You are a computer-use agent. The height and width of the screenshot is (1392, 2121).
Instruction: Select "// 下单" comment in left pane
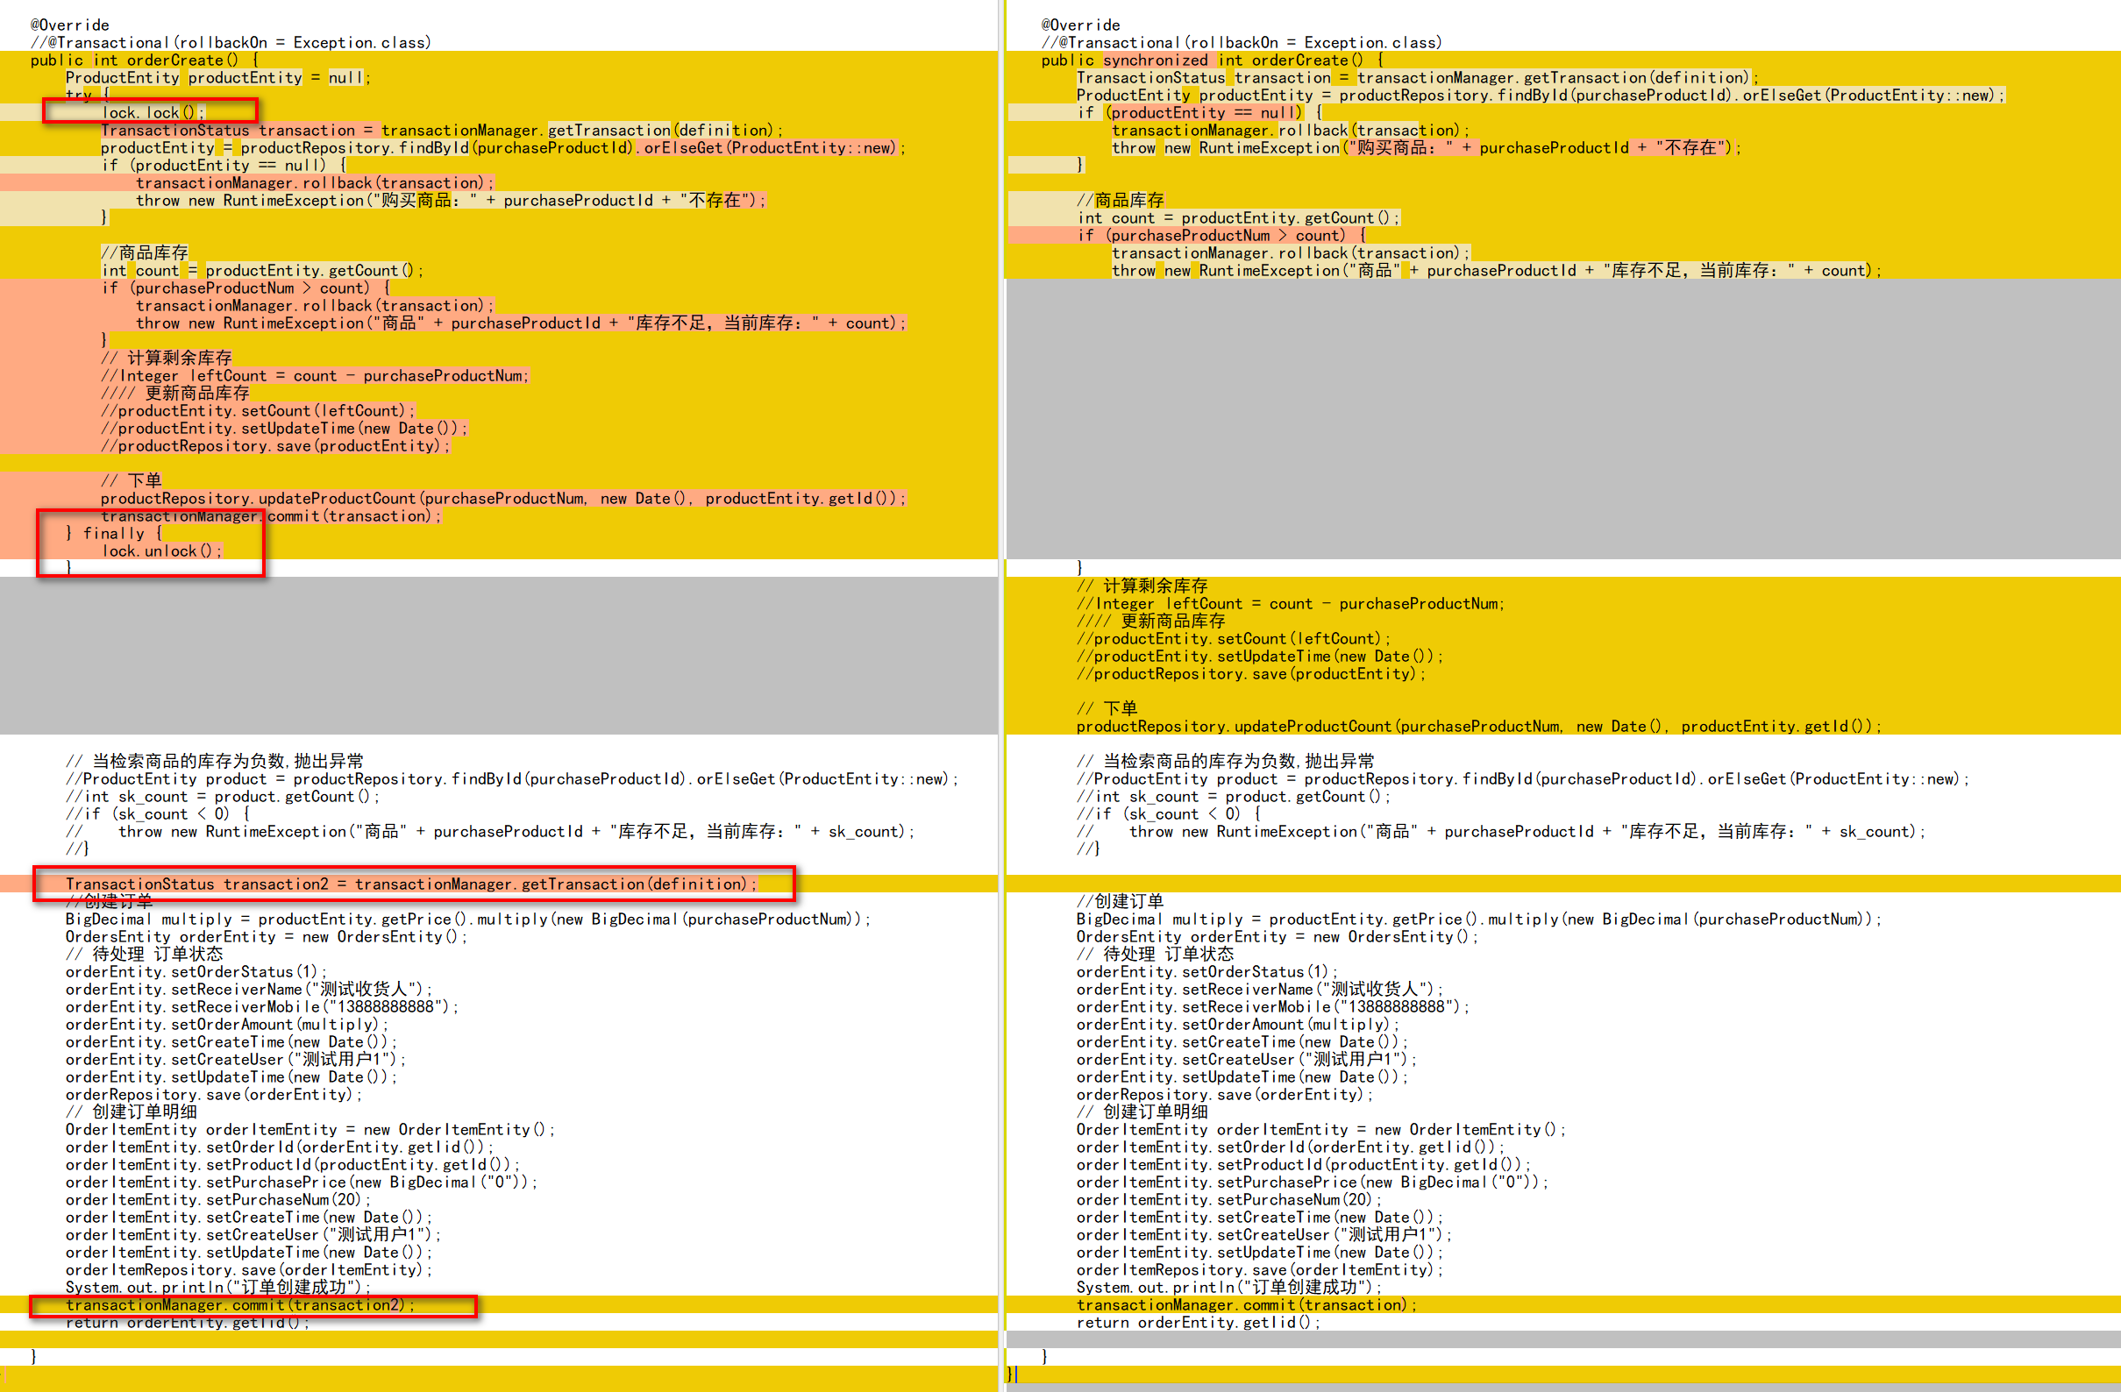click(131, 480)
